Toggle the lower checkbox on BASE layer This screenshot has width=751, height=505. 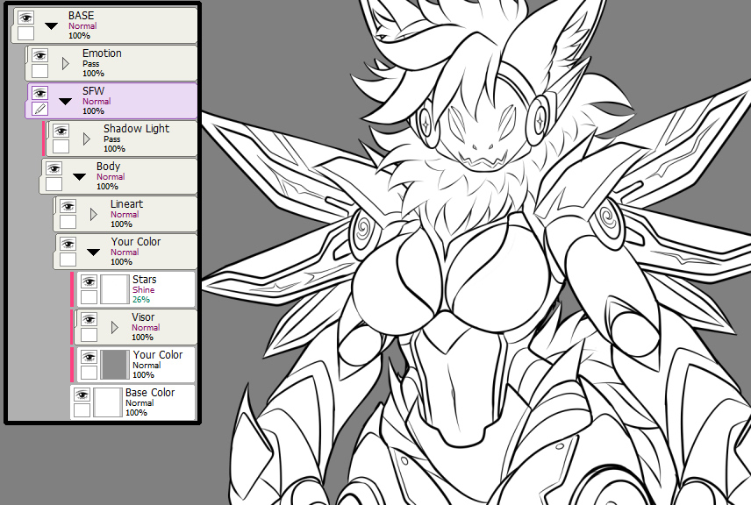click(x=25, y=33)
